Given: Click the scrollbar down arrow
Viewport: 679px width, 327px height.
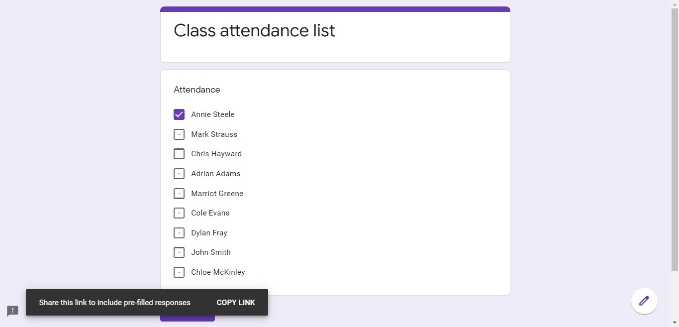Looking at the screenshot, I should (x=675, y=323).
